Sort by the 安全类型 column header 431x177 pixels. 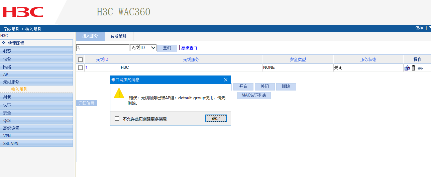coord(298,59)
